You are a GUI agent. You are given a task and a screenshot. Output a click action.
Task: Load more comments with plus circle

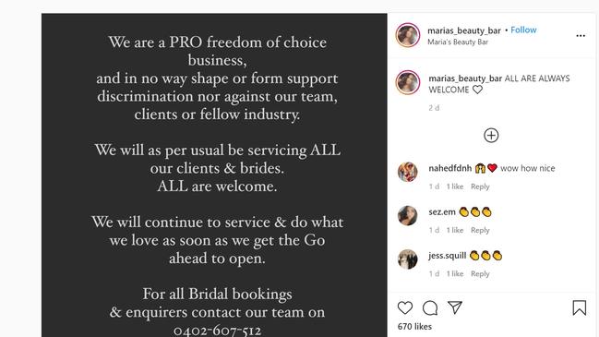pyautogui.click(x=491, y=135)
